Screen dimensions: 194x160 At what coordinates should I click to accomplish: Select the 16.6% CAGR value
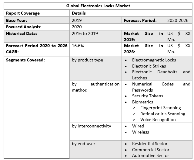[x=78, y=46]
